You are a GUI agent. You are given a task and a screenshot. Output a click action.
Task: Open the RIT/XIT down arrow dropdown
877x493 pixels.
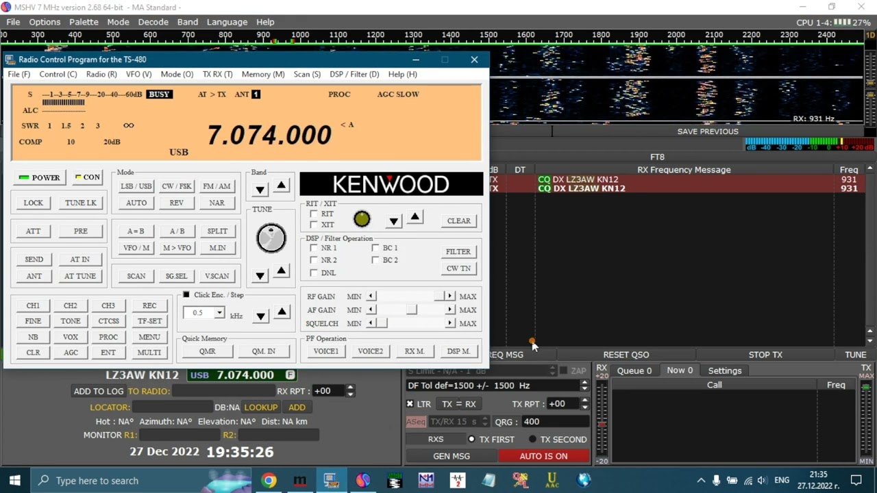pos(394,221)
